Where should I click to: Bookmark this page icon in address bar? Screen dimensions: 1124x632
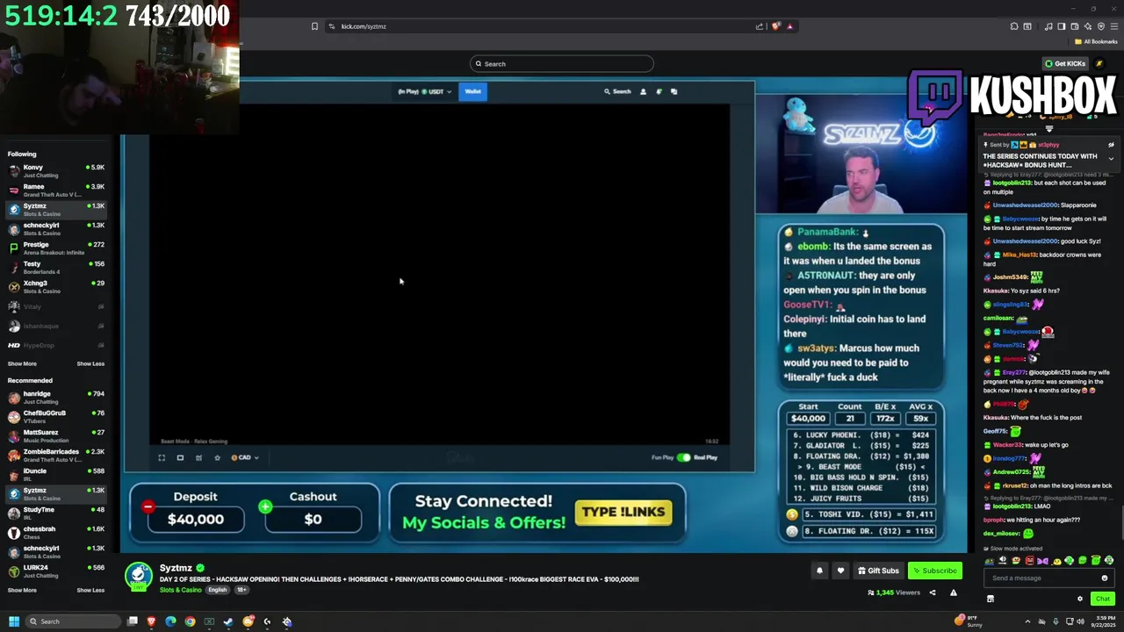tap(314, 26)
